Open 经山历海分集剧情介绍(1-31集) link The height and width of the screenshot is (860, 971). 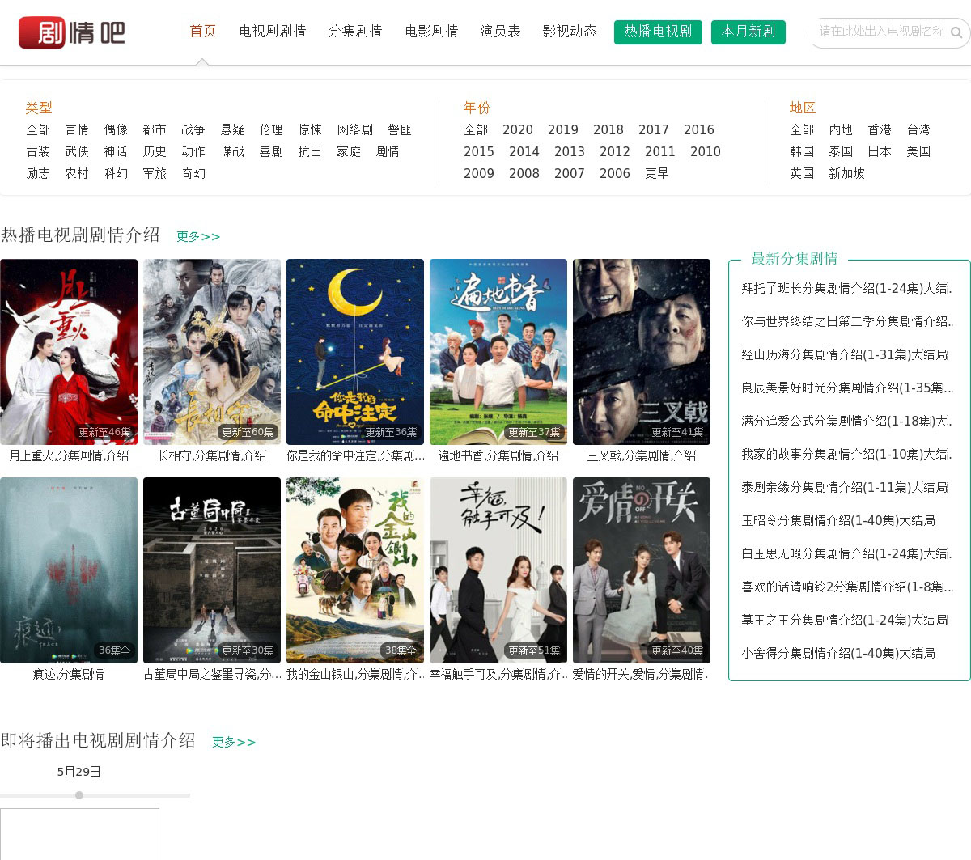pyautogui.click(x=845, y=355)
